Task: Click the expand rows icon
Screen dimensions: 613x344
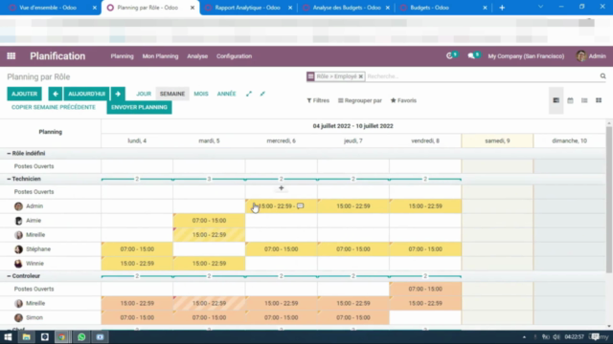Action: pos(249,94)
